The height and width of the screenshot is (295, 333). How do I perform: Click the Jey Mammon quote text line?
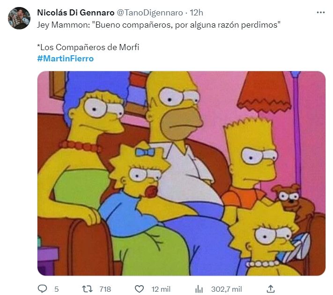(159, 25)
